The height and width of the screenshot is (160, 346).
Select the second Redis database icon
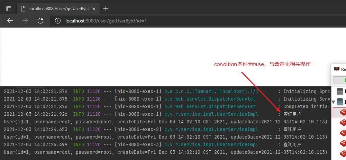coord(343,122)
